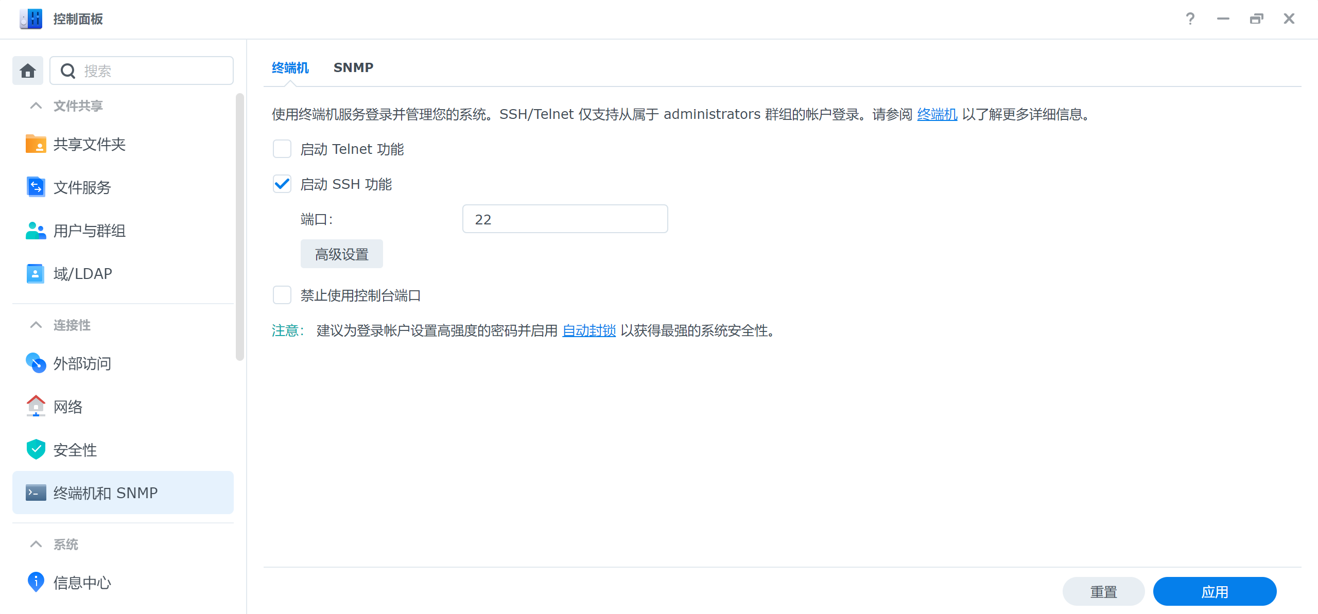This screenshot has width=1318, height=614.
Task: Open the 外部访问 icon
Action: pos(36,363)
